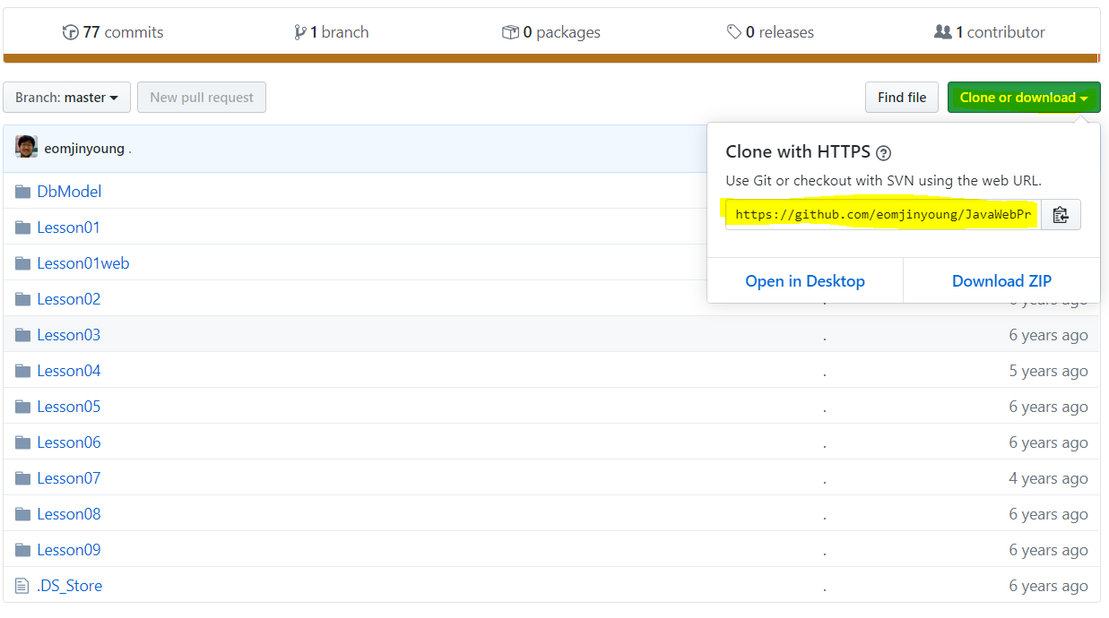This screenshot has height=618, width=1109.
Task: Click the contributors people icon
Action: pos(942,32)
